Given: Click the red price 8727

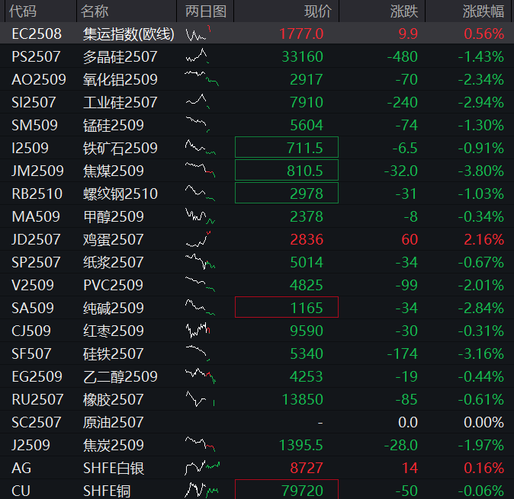Looking at the screenshot, I should (307, 468).
